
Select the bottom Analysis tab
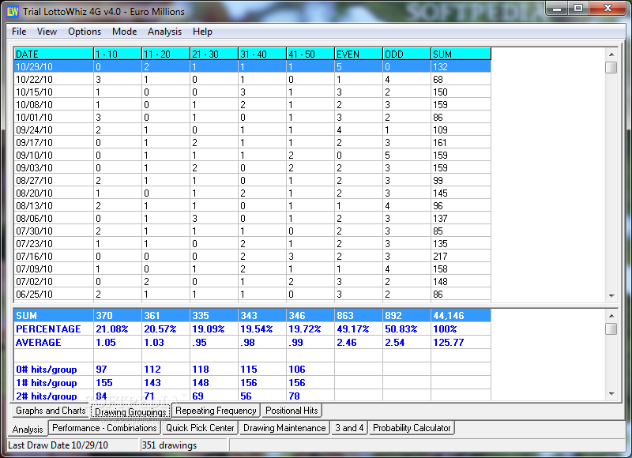(28, 429)
